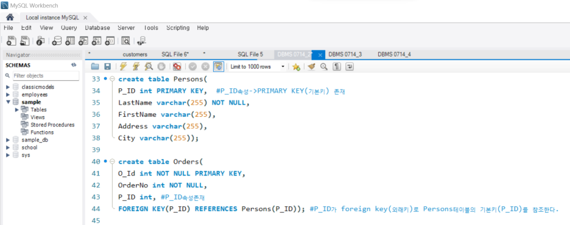Viewport: 570px width, 225px height.
Task: Toggle continue-on-error execution
Action: (x=177, y=66)
